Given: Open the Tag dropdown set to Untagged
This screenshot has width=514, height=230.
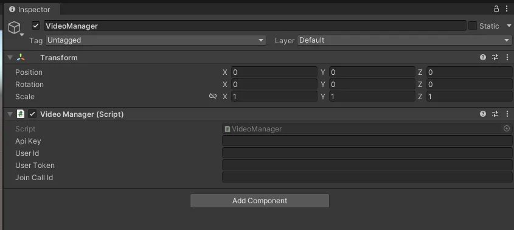Looking at the screenshot, I should pyautogui.click(x=156, y=40).
